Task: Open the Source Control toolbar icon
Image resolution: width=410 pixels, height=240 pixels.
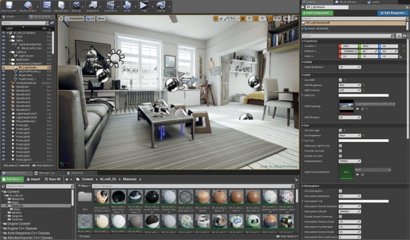Action: pos(28,6)
